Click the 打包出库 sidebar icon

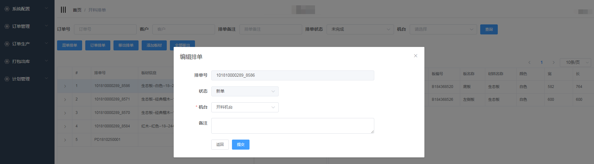pos(7,61)
